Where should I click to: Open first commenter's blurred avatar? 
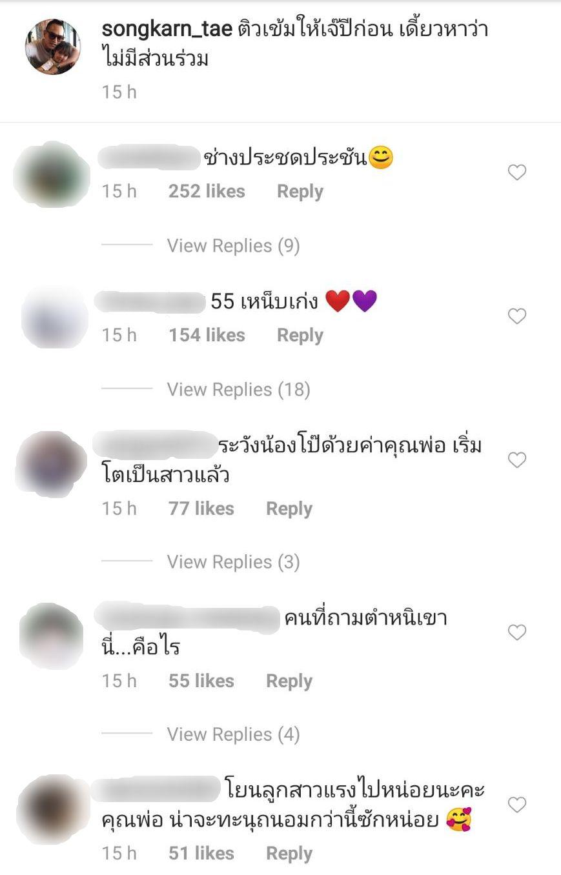pyautogui.click(x=52, y=174)
